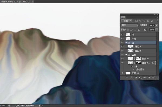162x107 pixels.
Task: Select the 图层 panel tab
Action: (x=123, y=17)
